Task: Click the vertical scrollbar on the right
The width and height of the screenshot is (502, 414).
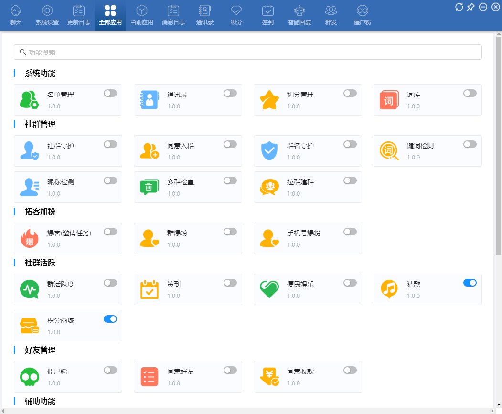Action: tap(499, 143)
